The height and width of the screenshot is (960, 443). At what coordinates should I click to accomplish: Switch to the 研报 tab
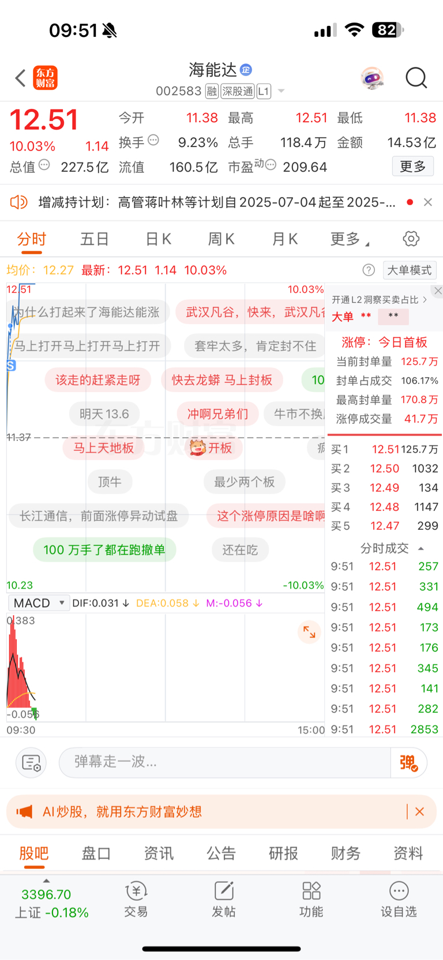point(283,853)
